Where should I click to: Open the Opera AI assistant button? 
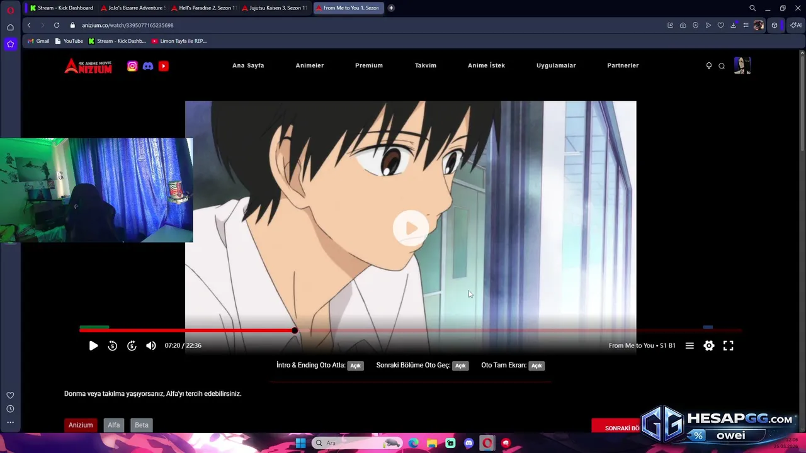coord(797,25)
